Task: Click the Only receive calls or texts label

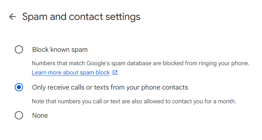Action: [x=110, y=87]
